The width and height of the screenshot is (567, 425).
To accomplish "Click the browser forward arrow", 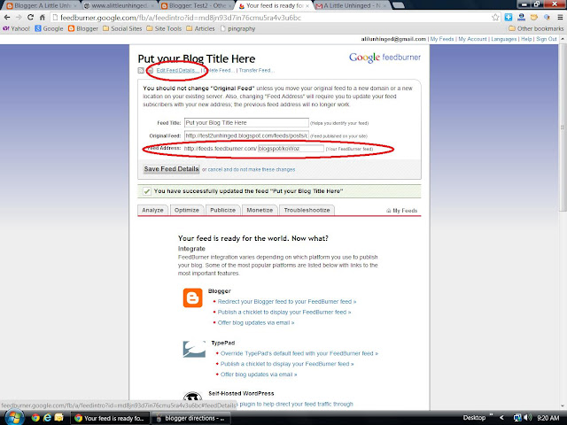I will (18, 18).
